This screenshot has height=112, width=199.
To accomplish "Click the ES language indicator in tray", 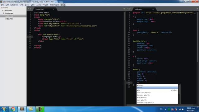I will pos(161,109).
